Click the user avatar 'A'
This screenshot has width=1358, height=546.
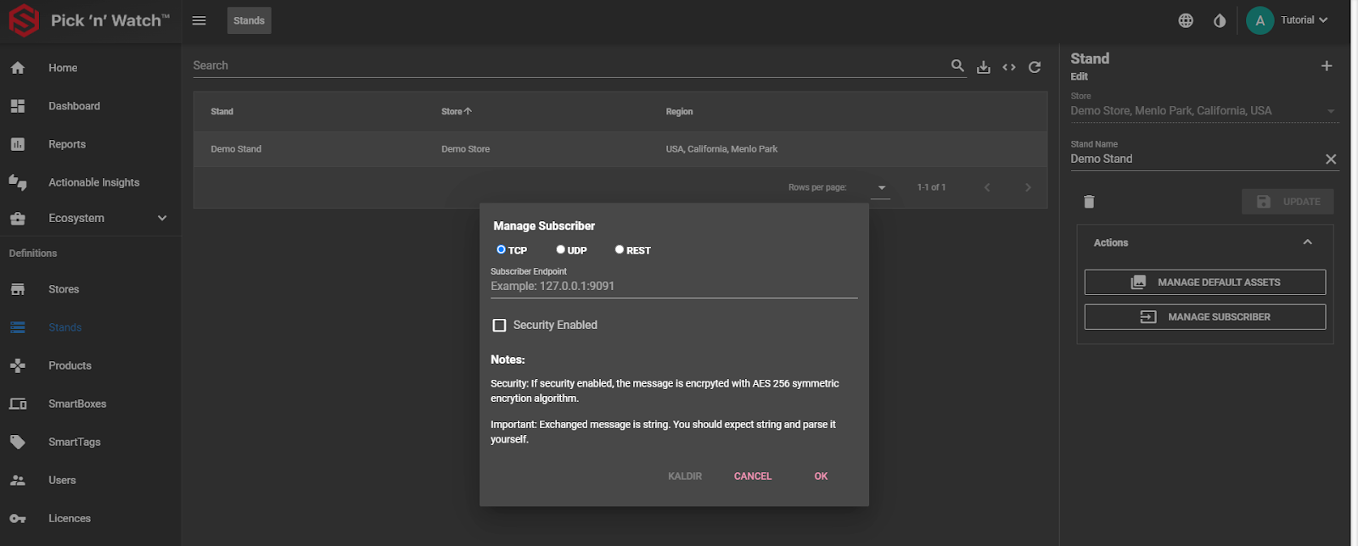point(1260,20)
